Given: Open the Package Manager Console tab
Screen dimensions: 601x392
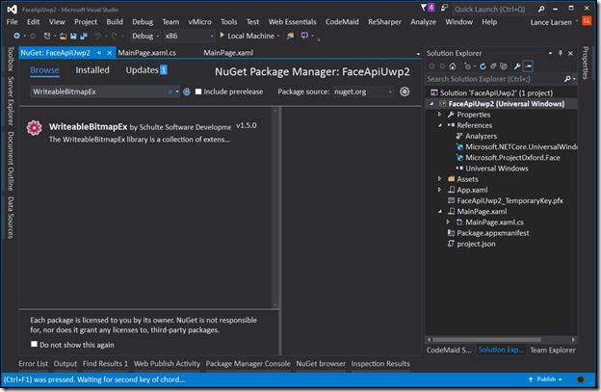Looking at the screenshot, I should 248,364.
